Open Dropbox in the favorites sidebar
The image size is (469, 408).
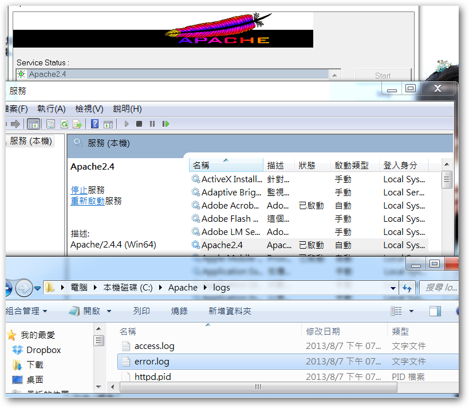[44, 350]
